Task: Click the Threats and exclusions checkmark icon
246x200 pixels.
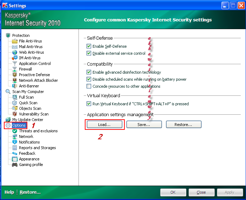Action: 15,131
